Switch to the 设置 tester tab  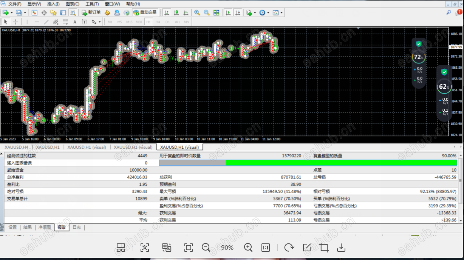pos(12,227)
